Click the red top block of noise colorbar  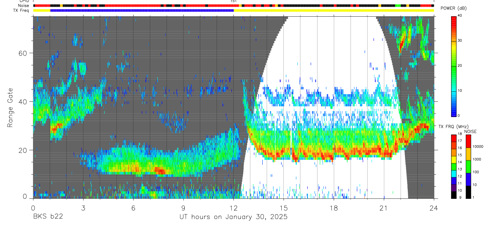pyautogui.click(x=468, y=141)
